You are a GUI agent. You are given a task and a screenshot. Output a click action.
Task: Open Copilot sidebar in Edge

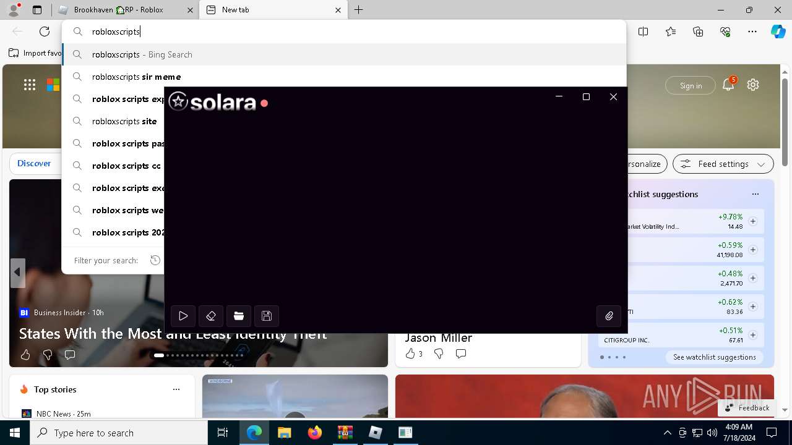[778, 32]
